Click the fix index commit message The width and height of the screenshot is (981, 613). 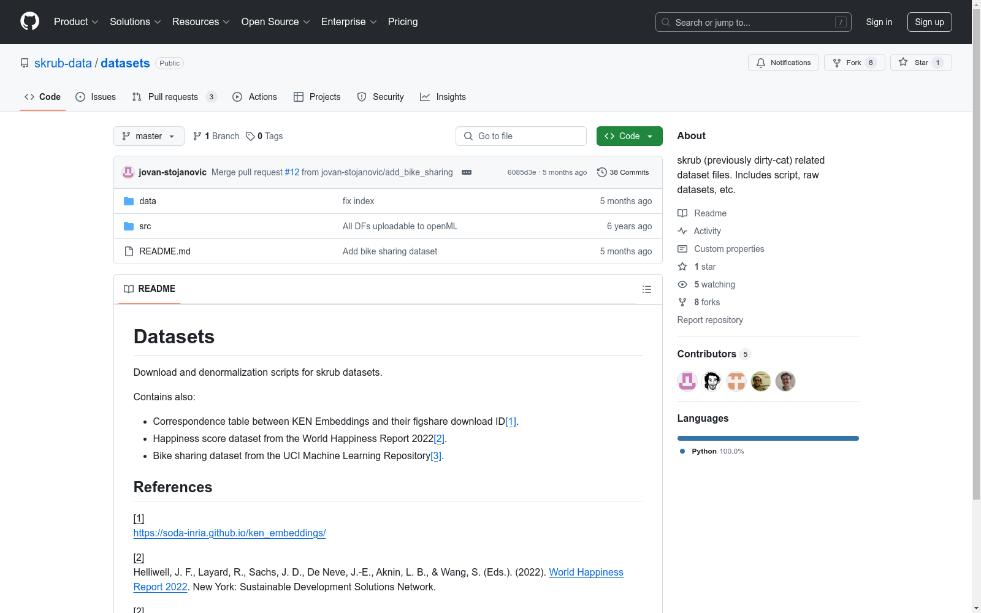pyautogui.click(x=359, y=201)
